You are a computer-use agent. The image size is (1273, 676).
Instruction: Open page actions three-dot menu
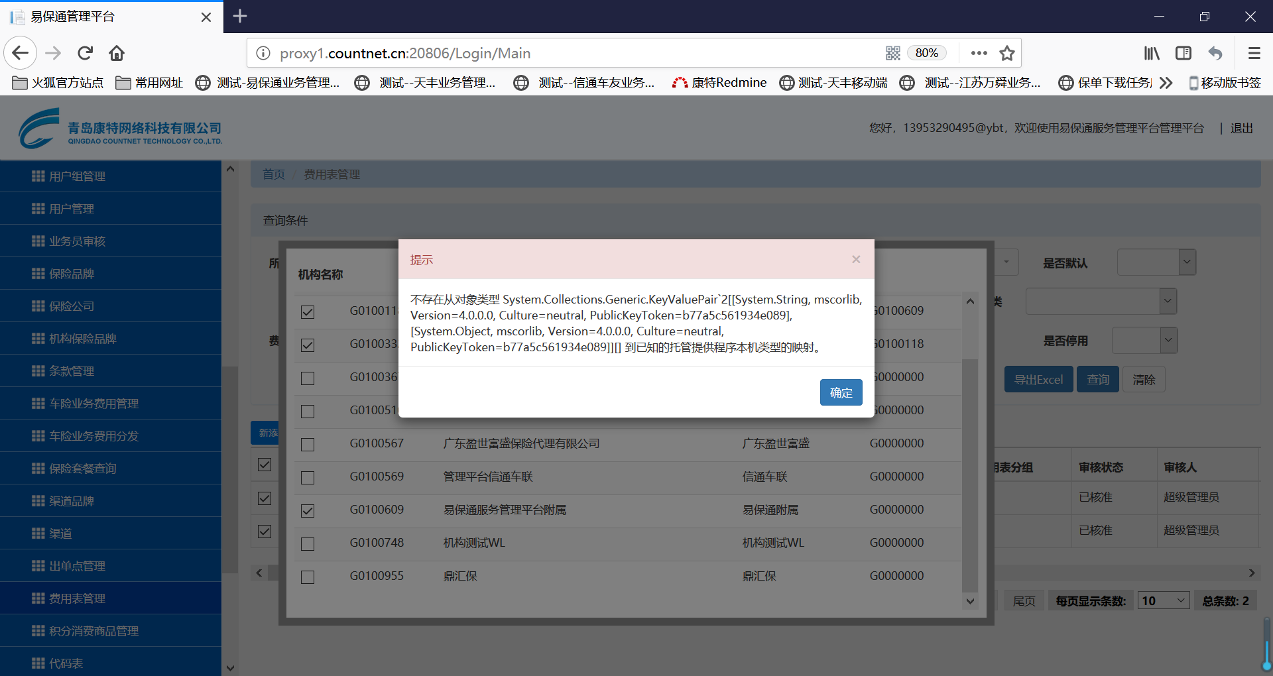tap(979, 53)
